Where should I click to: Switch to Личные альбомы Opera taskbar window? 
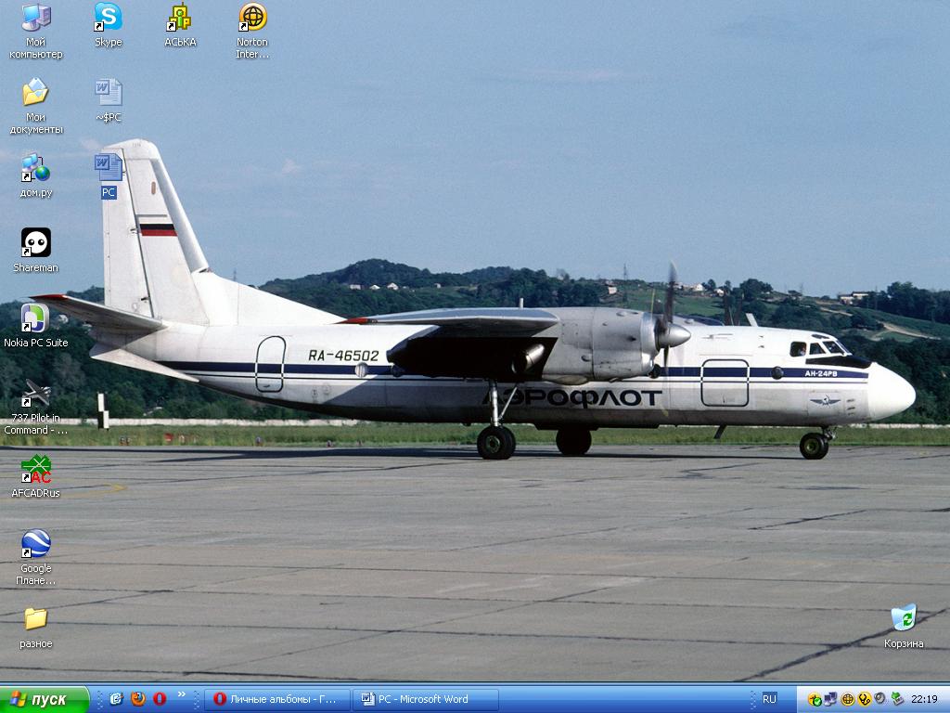[276, 699]
